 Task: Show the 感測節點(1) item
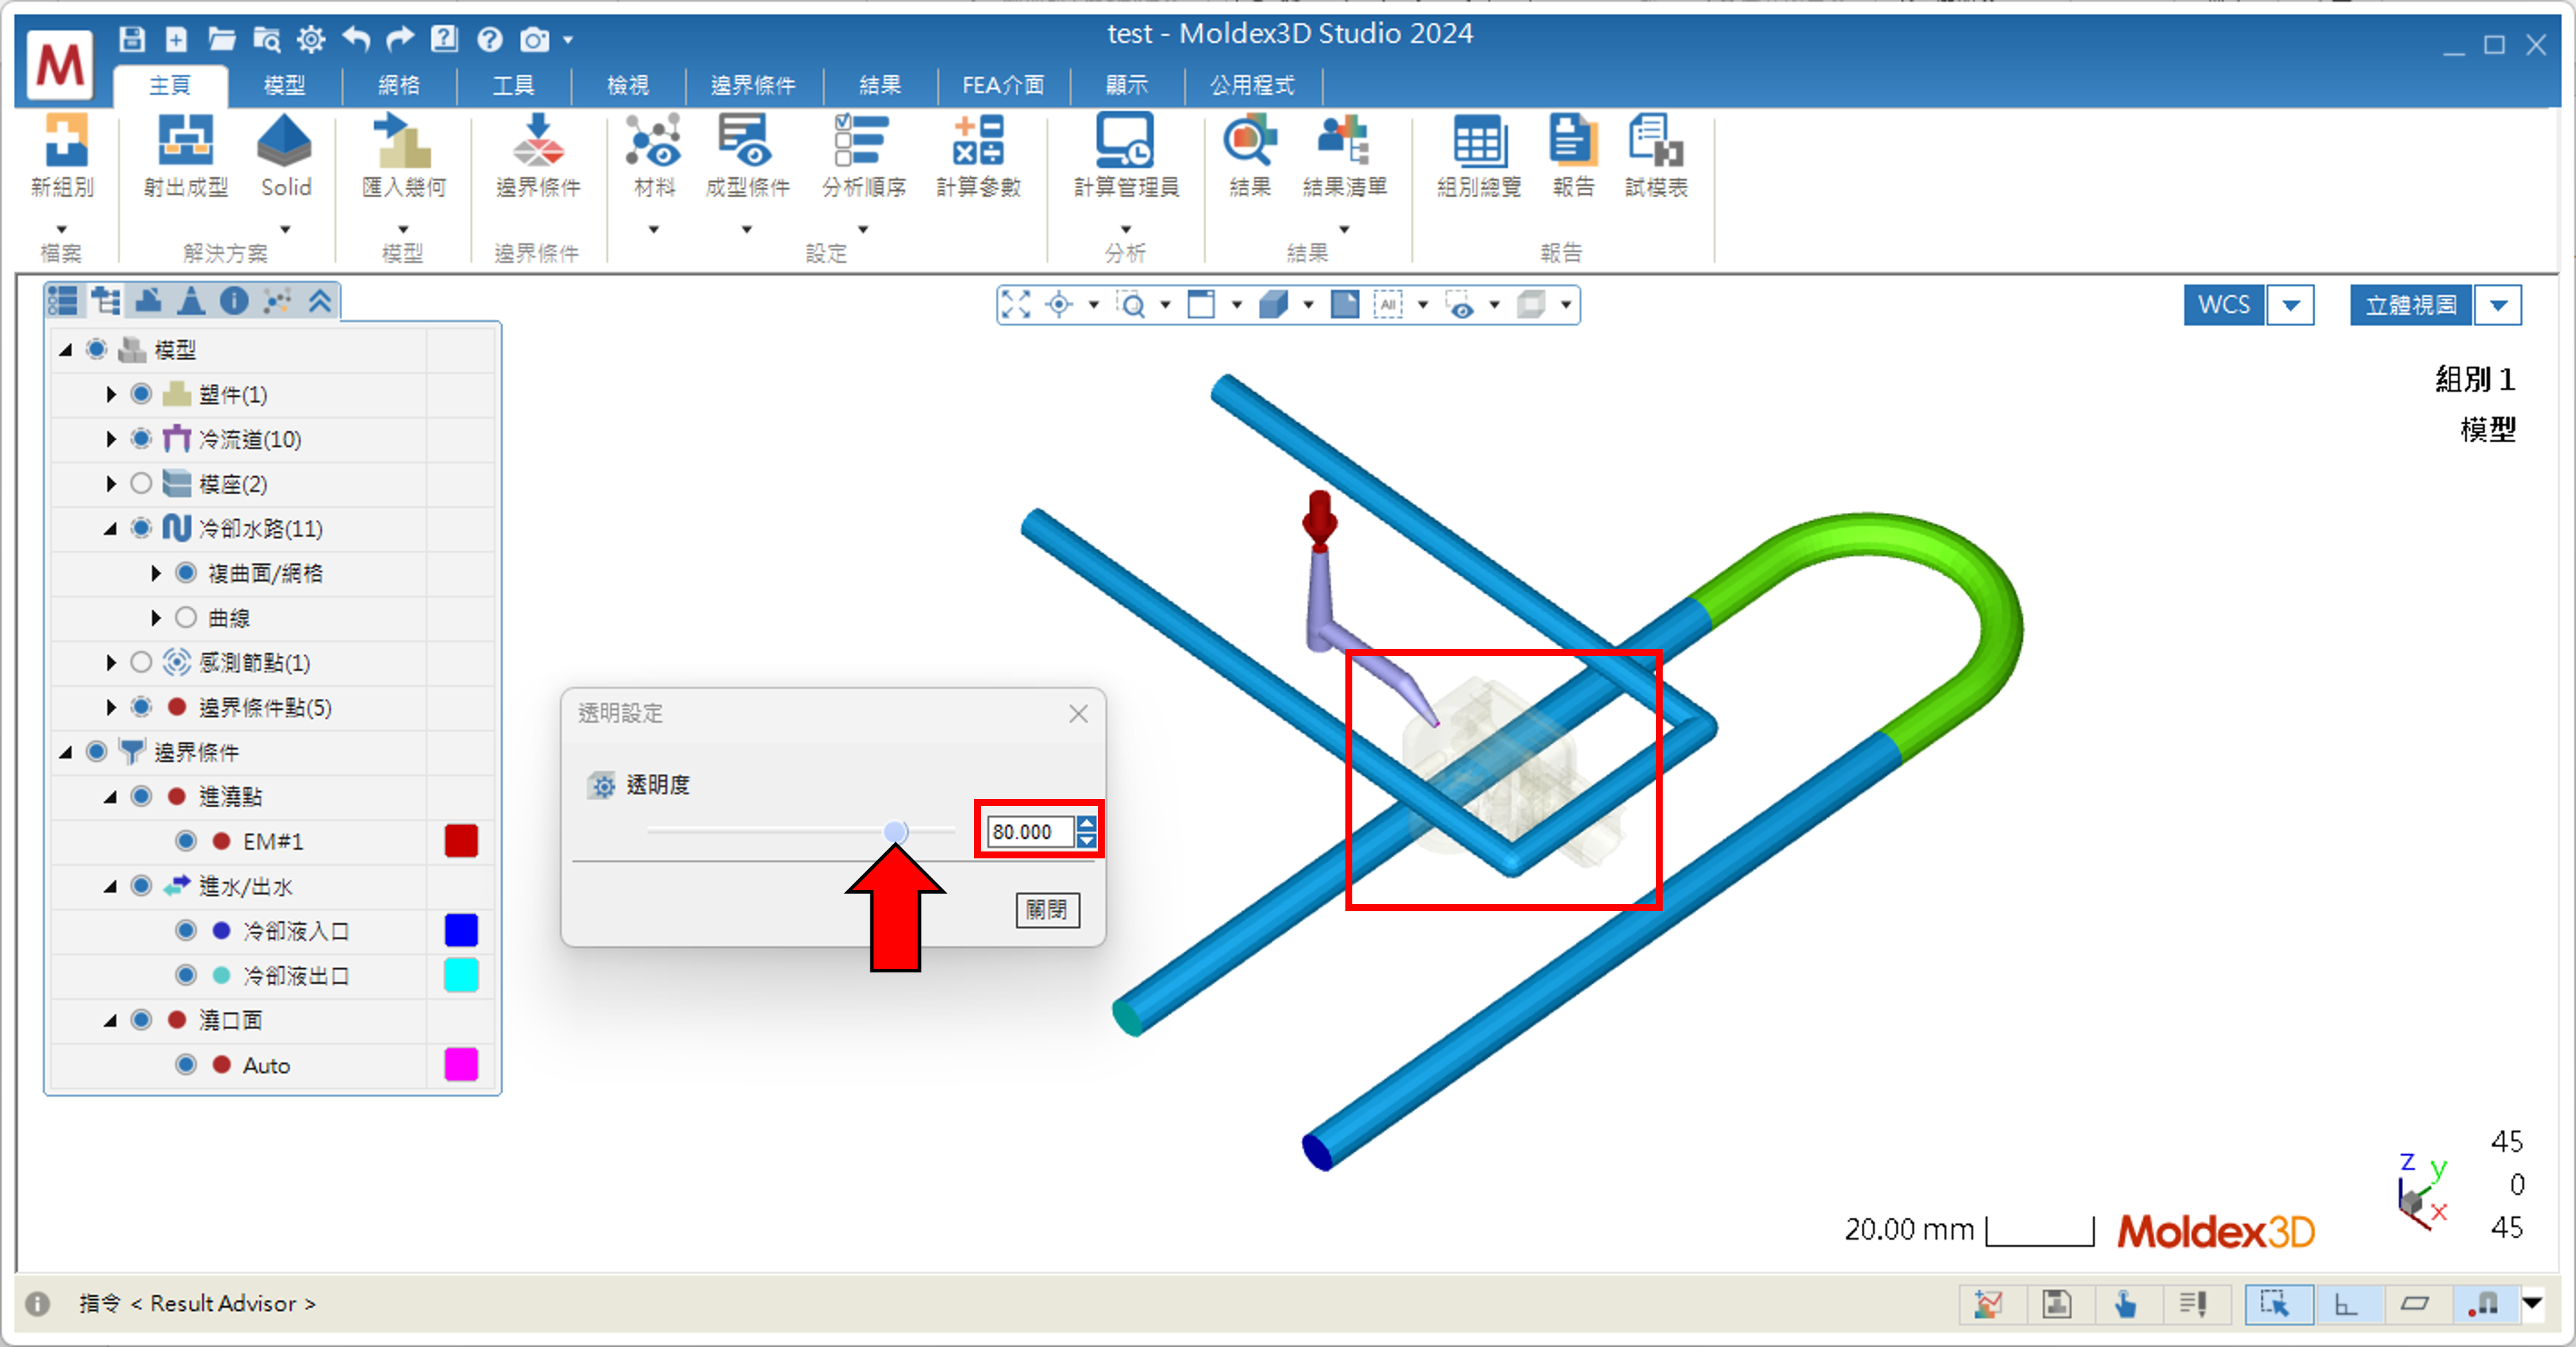click(141, 662)
